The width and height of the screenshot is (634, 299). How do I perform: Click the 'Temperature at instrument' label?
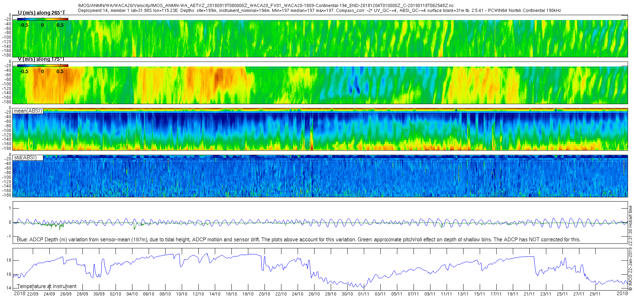47,286
